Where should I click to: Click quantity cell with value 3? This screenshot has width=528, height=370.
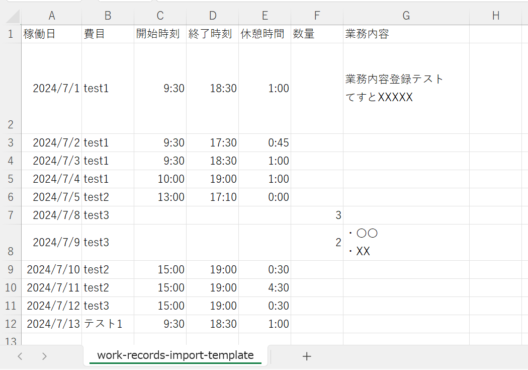317,215
